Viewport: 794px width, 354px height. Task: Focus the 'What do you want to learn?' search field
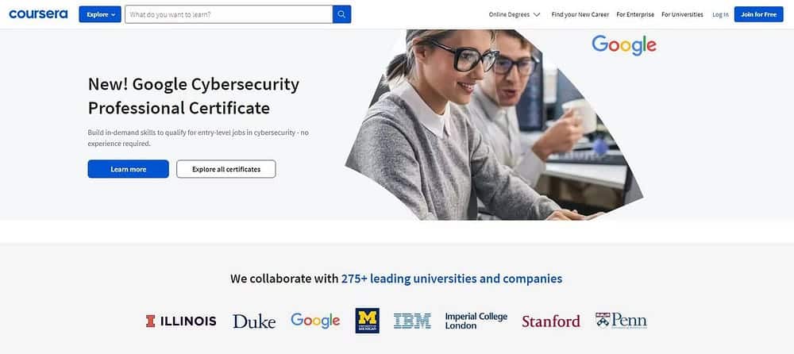click(x=229, y=14)
